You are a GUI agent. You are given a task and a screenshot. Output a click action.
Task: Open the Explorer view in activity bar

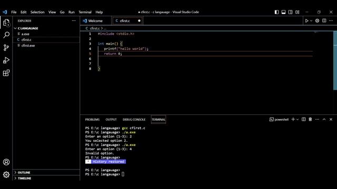tap(6, 23)
